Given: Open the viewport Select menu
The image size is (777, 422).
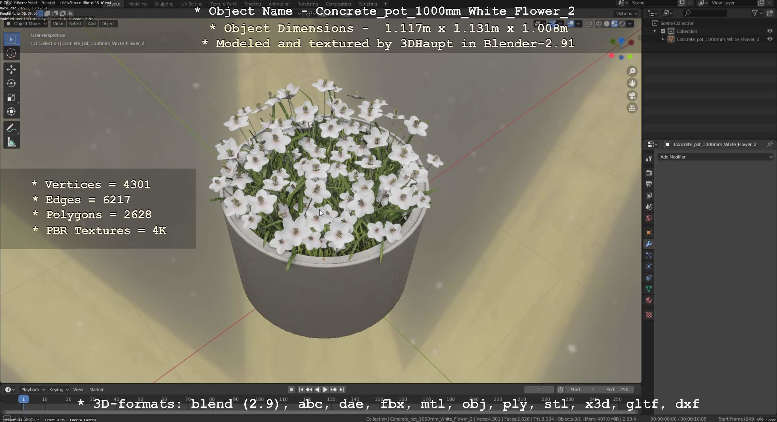Looking at the screenshot, I should [75, 23].
